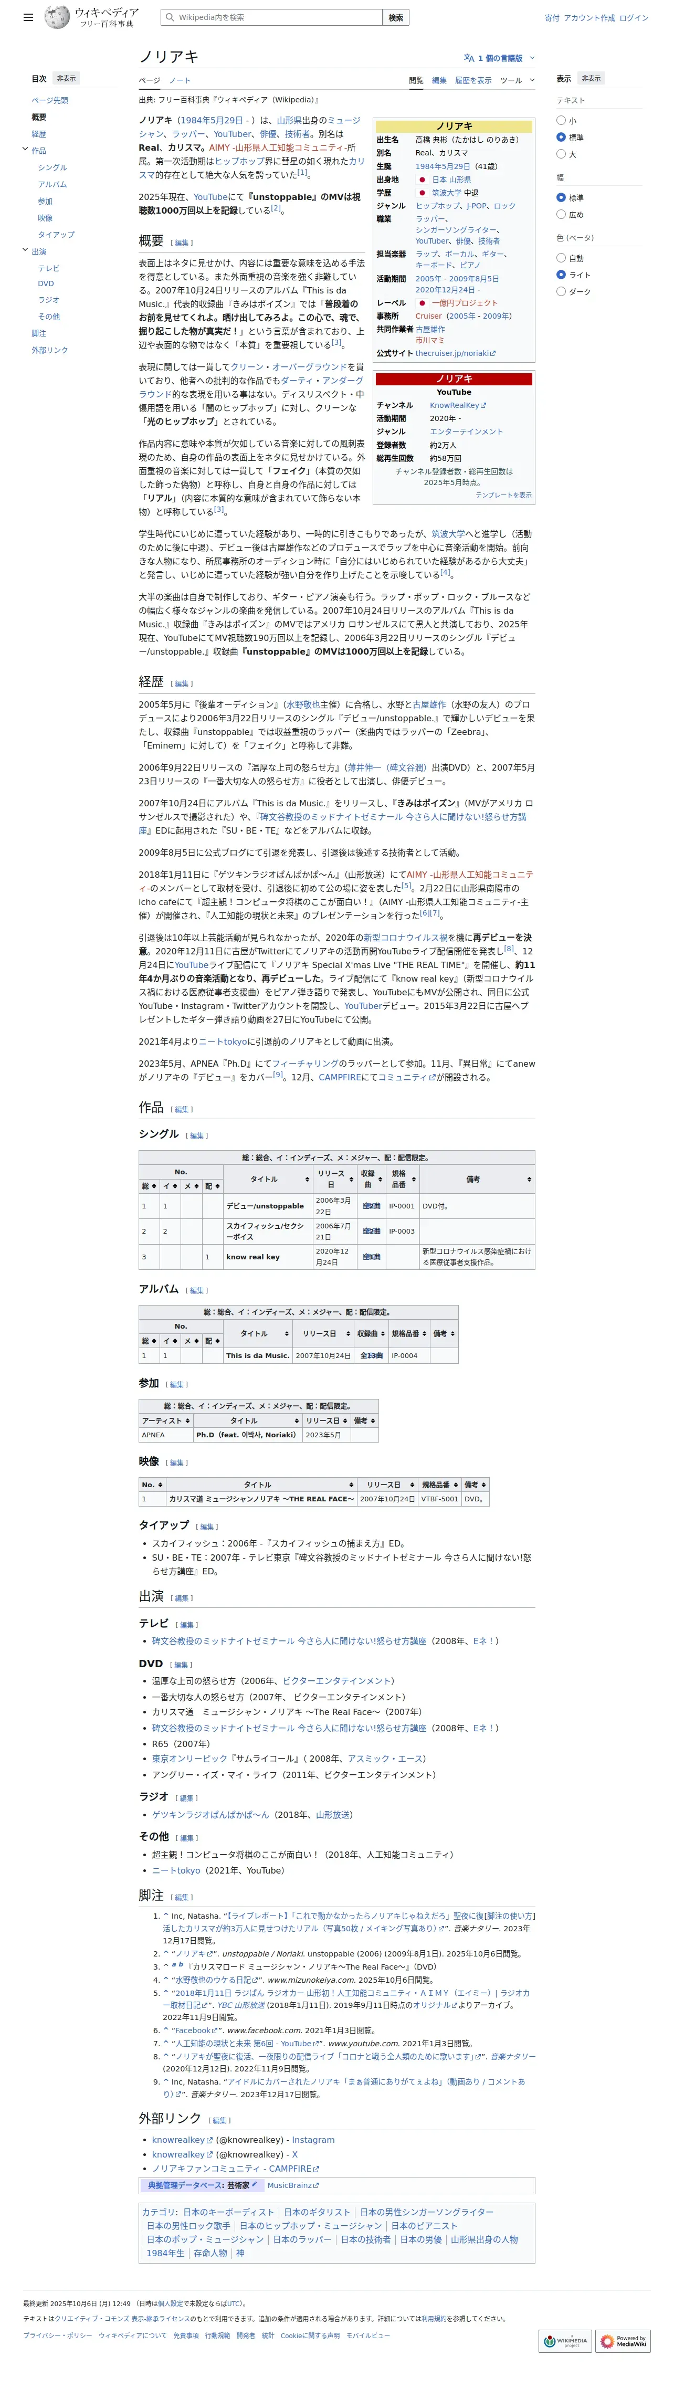
Task: Expand the language selector dropdown chevron
Action: [x=532, y=58]
